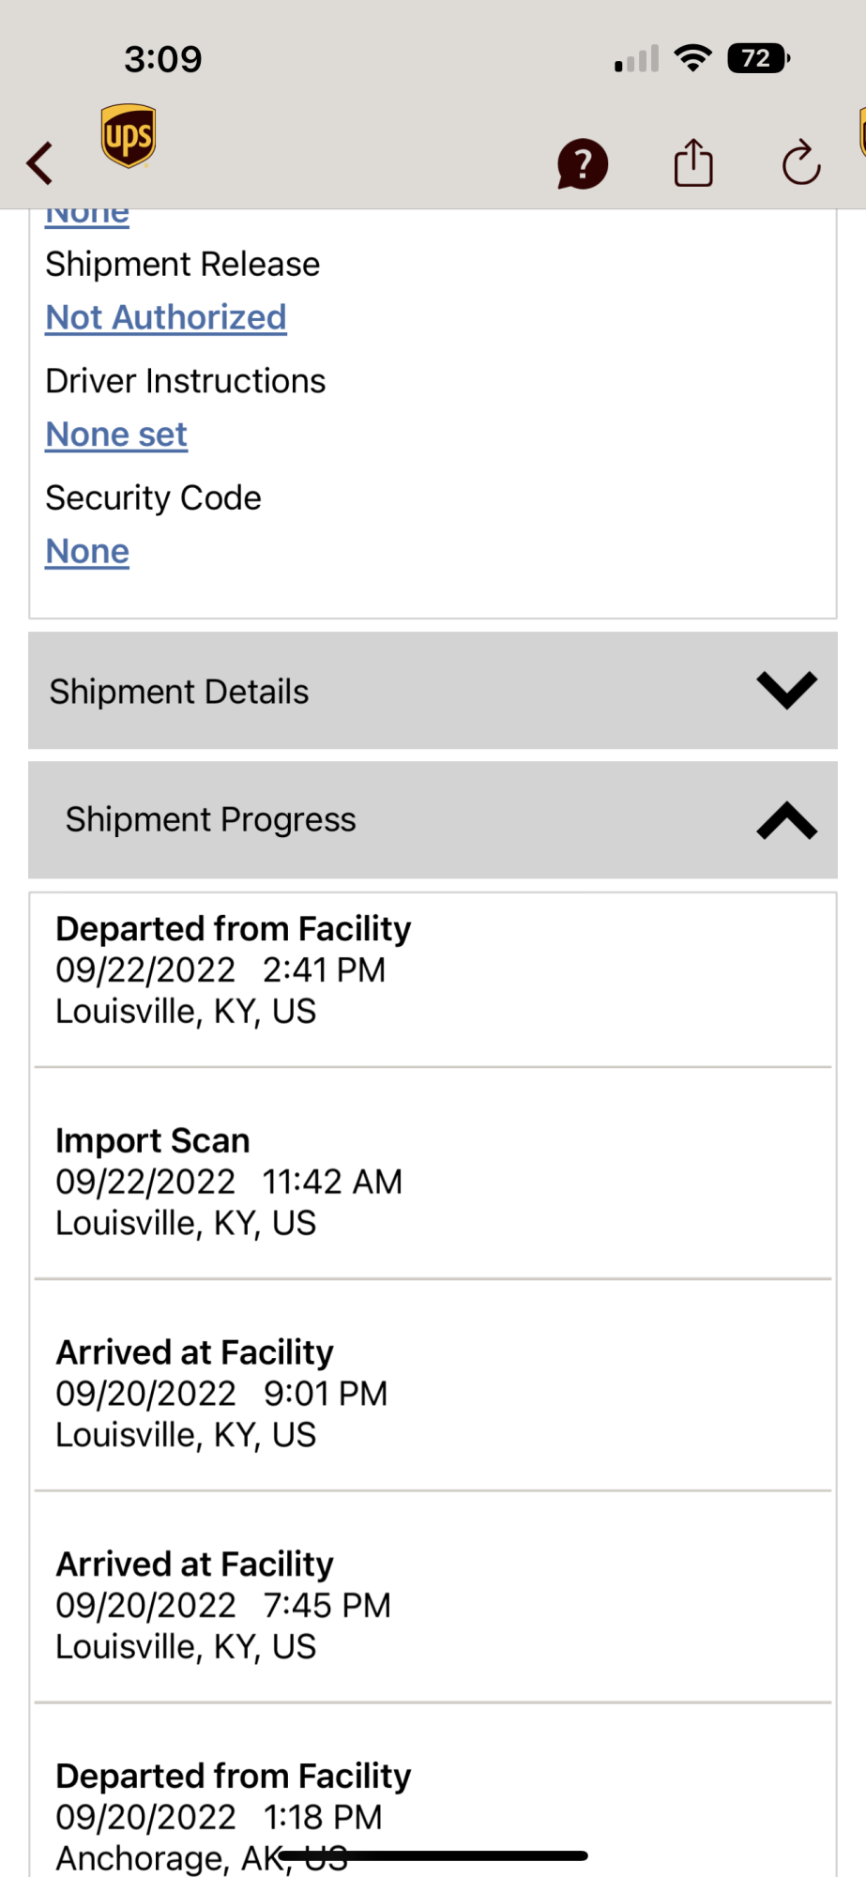Tap the back arrow icon
This screenshot has height=1877, width=866.
pyautogui.click(x=40, y=163)
